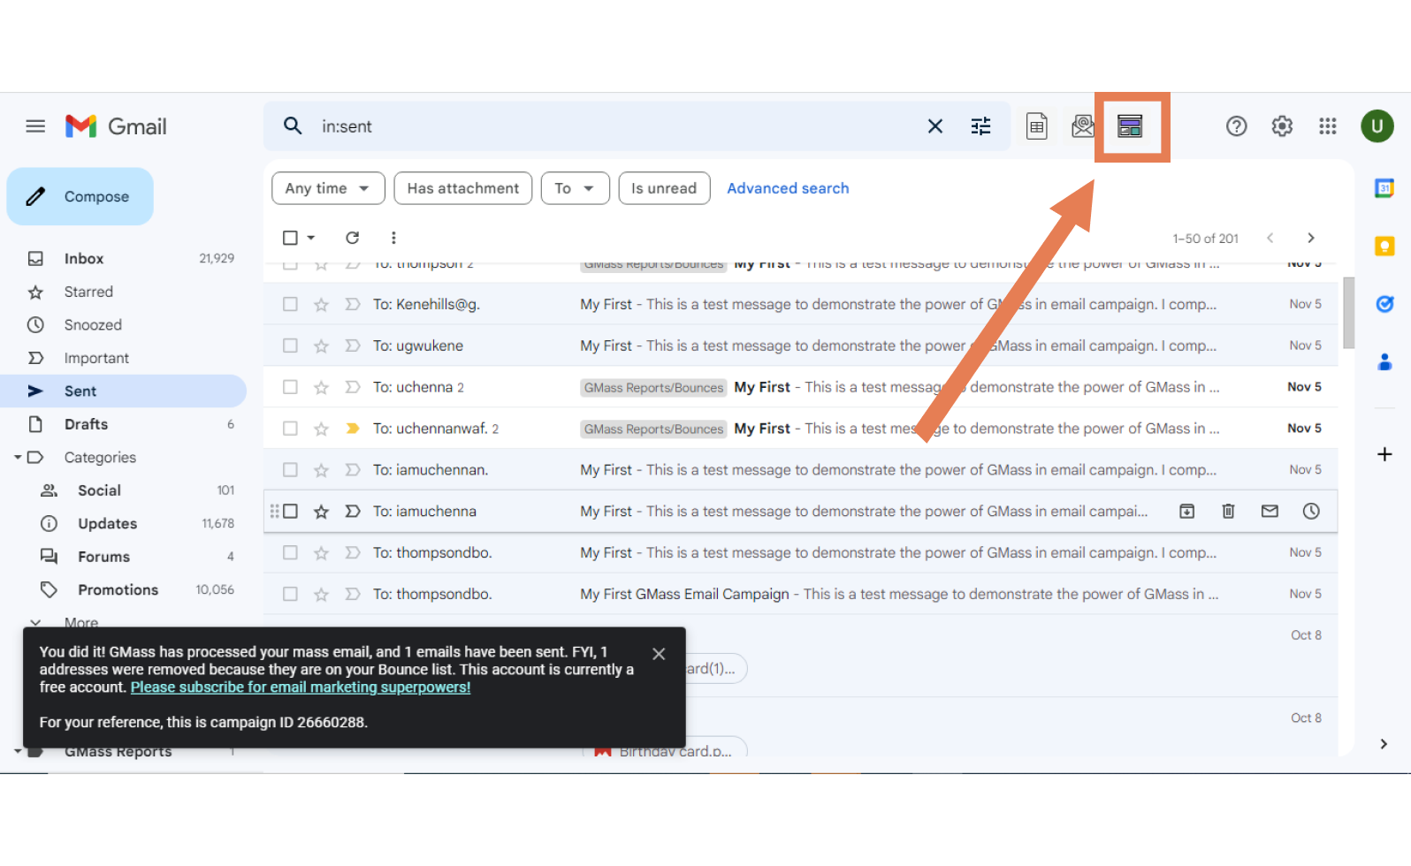1411x866 pixels.
Task: Click the Compose button
Action: (80, 196)
